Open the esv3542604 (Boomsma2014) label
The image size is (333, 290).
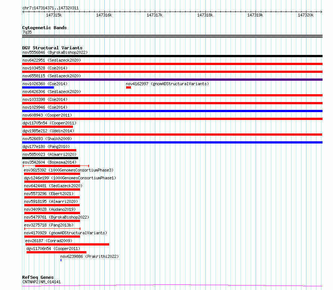pos(49,162)
